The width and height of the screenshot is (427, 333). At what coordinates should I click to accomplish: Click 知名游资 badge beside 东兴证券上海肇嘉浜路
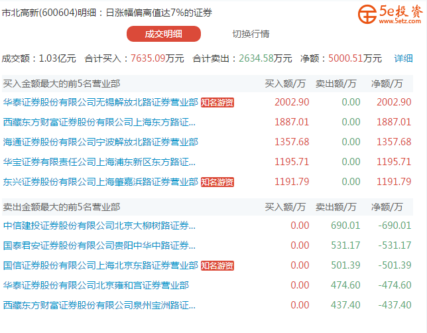217,182
